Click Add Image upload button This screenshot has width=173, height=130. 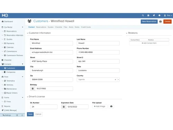point(100,106)
